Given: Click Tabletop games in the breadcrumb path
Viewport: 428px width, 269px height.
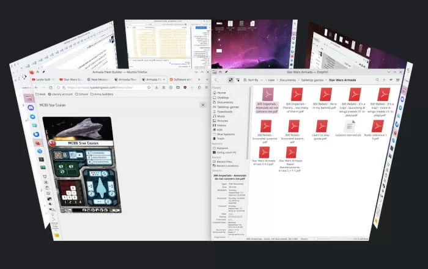Looking at the screenshot, I should (x=312, y=79).
